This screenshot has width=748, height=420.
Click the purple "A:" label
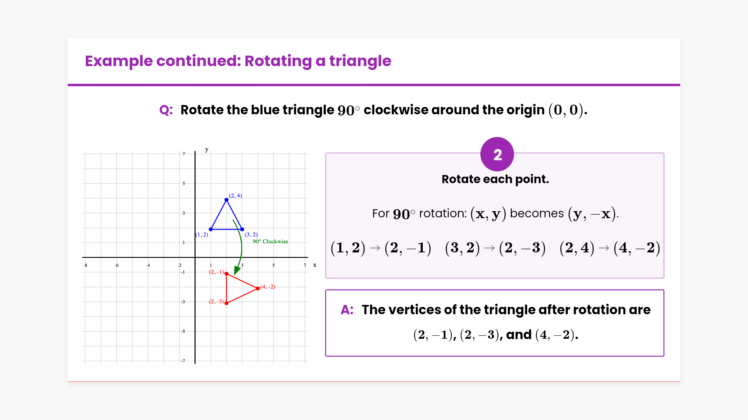click(347, 310)
